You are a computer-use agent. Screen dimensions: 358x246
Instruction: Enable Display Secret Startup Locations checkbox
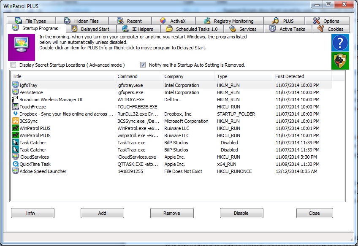pyautogui.click(x=14, y=65)
